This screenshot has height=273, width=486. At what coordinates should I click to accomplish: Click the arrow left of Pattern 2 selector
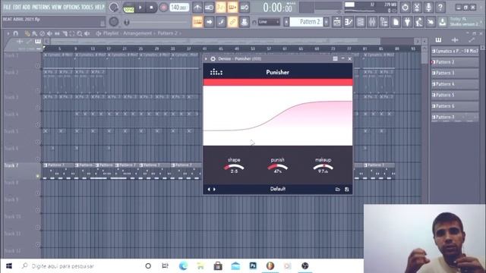[286, 22]
